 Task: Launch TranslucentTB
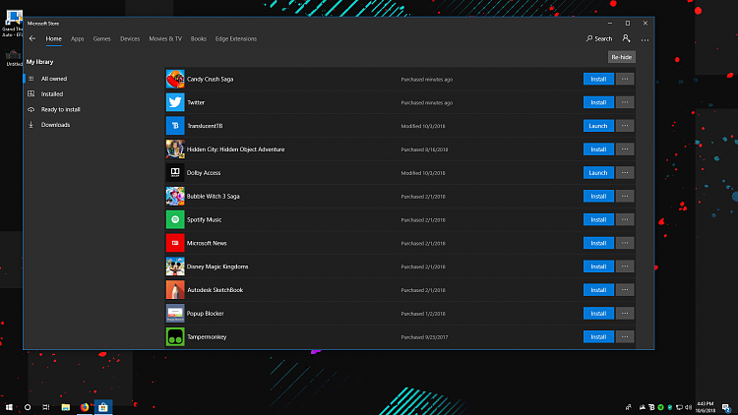(598, 126)
